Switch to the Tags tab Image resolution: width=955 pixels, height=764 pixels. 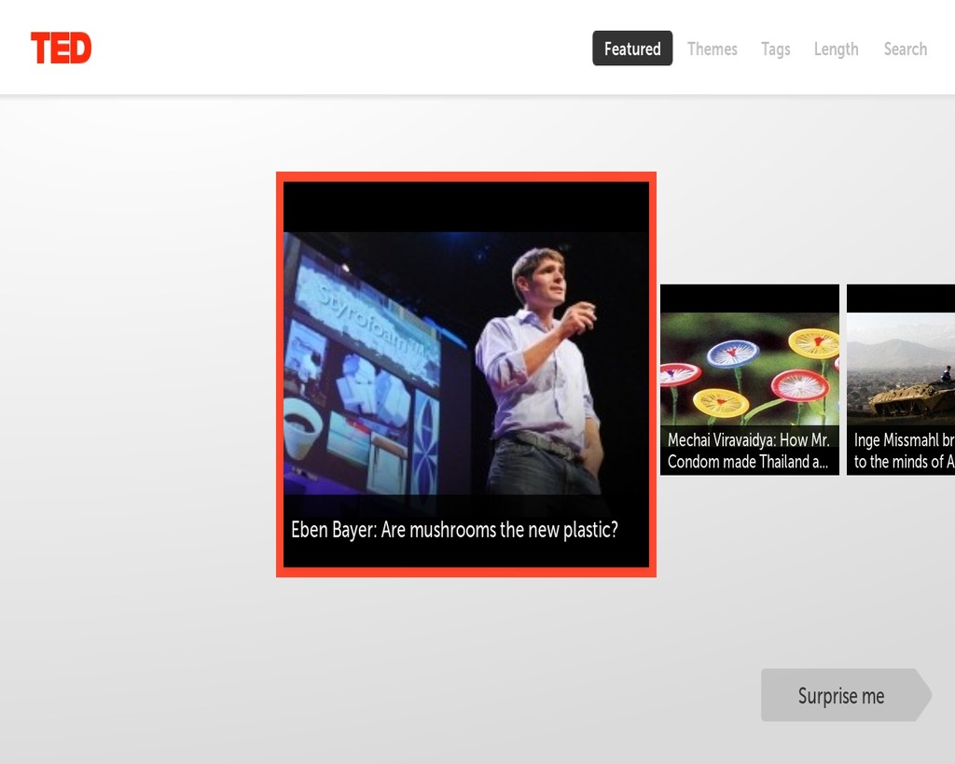coord(775,49)
